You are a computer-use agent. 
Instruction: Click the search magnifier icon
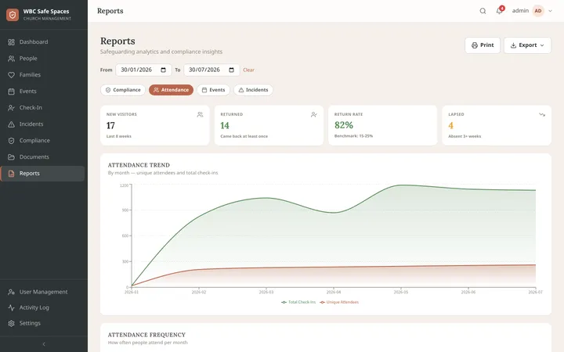coord(483,11)
